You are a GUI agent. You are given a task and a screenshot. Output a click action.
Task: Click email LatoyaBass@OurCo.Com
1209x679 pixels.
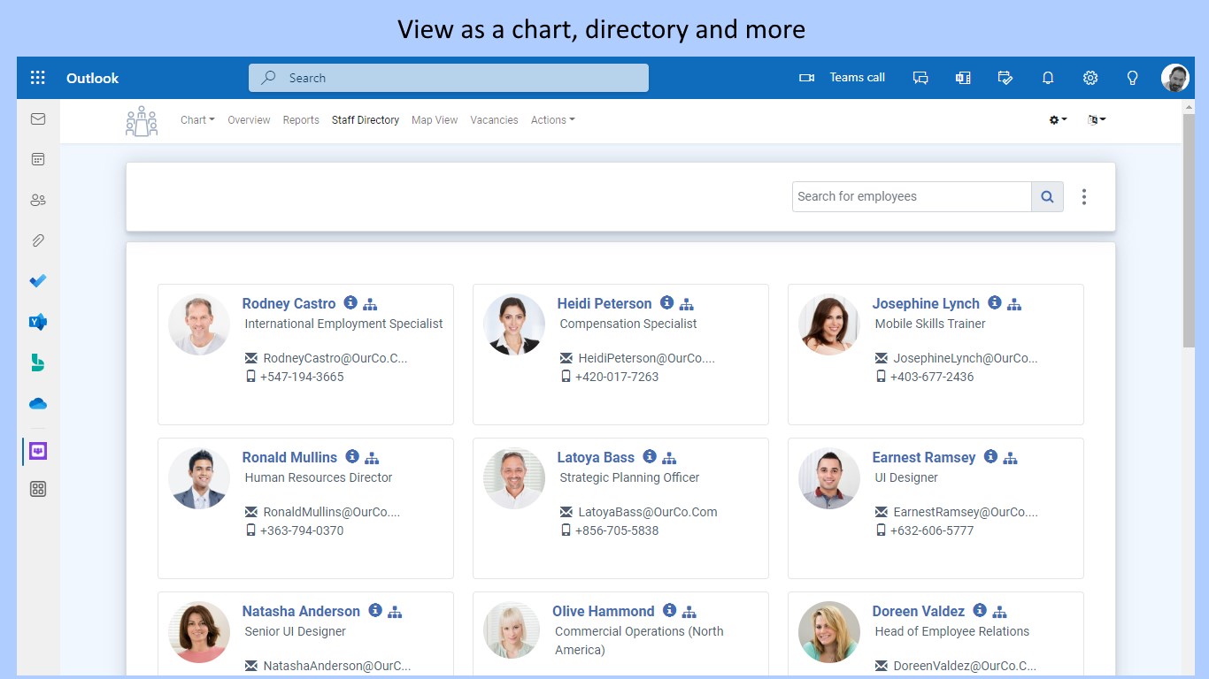tap(648, 512)
